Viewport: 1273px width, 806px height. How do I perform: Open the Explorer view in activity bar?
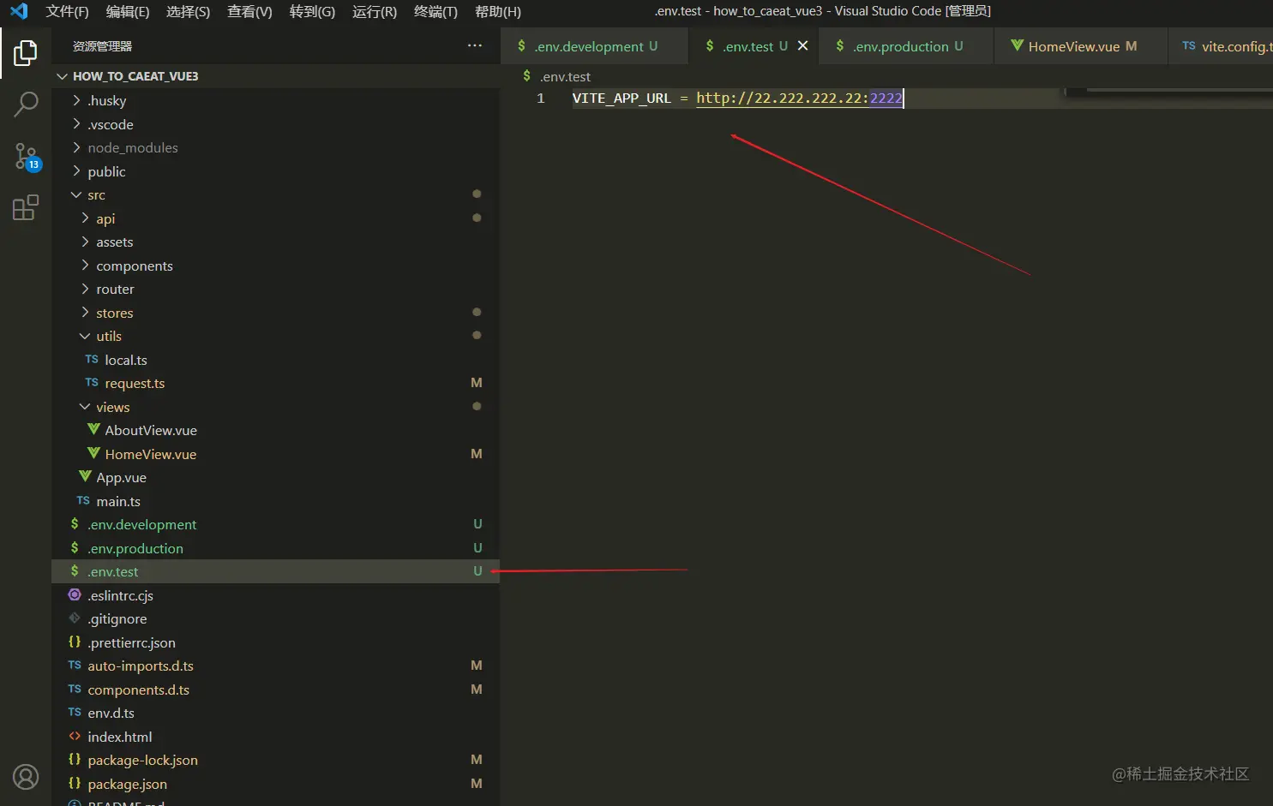pos(26,53)
